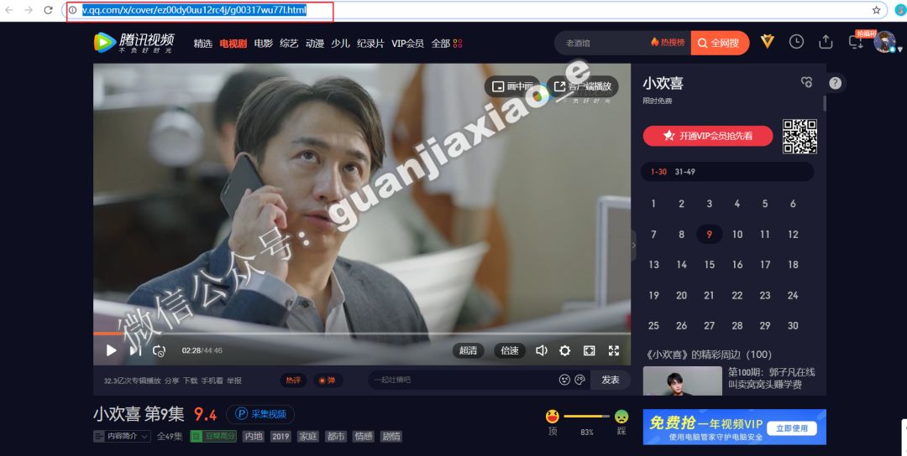Image resolution: width=907 pixels, height=456 pixels.
Task: Open the VIP会员 tab
Action: (407, 44)
